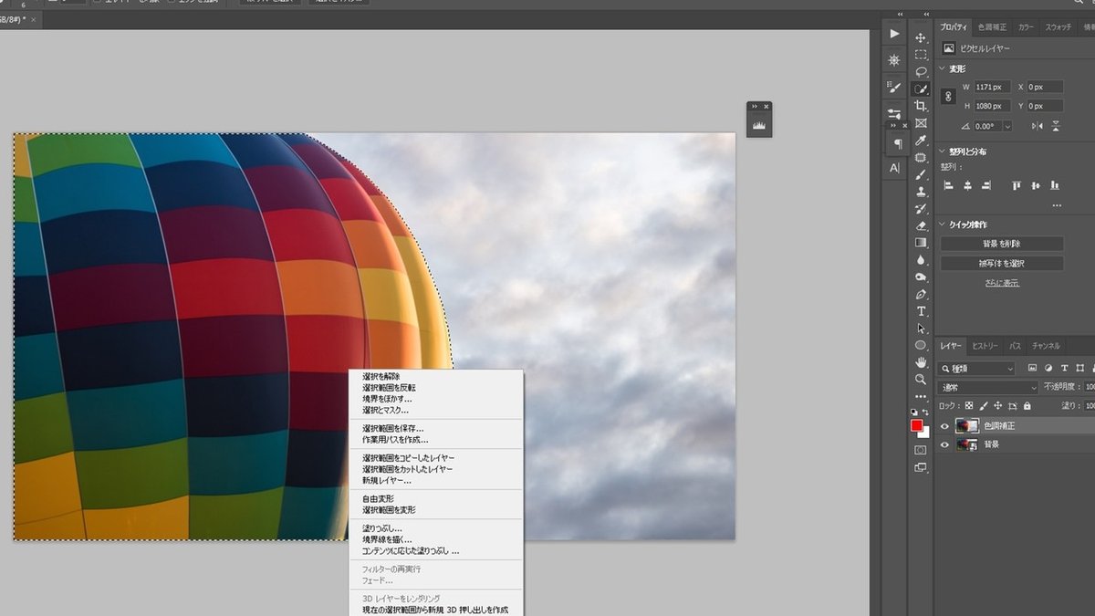Select the Blur tool
The image size is (1095, 616).
[921, 260]
